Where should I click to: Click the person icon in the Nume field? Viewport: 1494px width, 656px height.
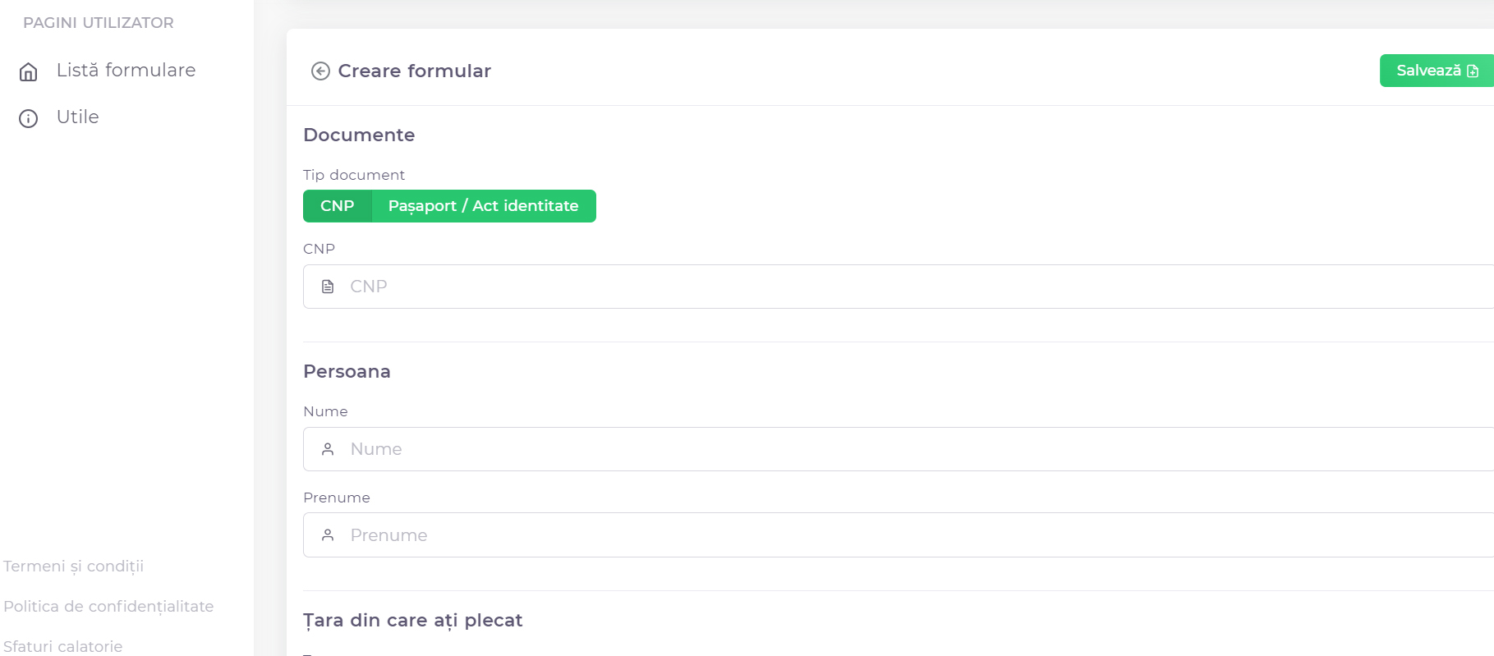(x=328, y=449)
